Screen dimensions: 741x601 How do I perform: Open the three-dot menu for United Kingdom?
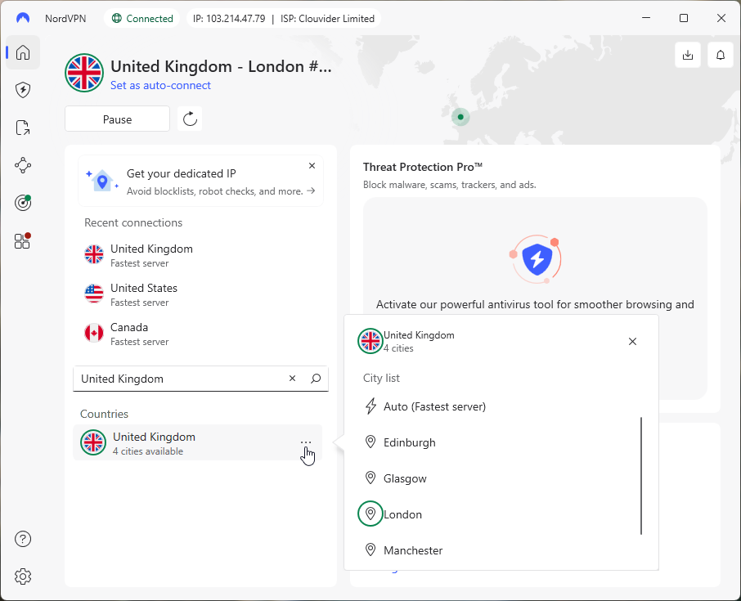(x=306, y=442)
